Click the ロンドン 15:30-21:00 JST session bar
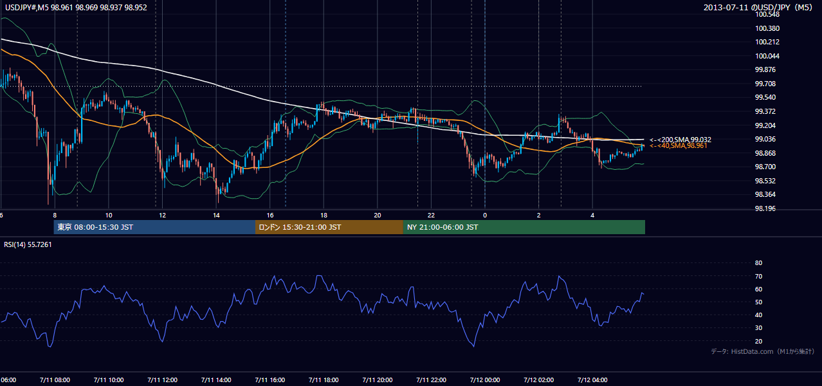The height and width of the screenshot is (386, 822). click(329, 227)
